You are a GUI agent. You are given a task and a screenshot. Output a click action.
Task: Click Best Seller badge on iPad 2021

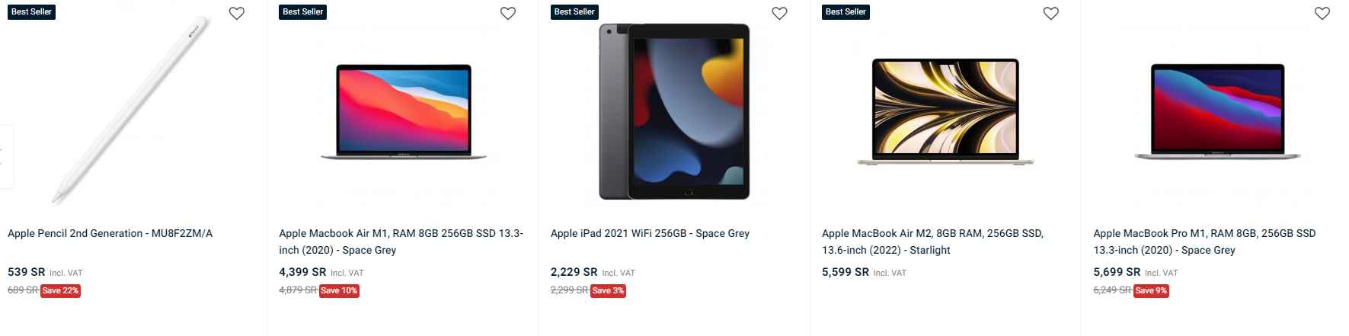[x=574, y=12]
